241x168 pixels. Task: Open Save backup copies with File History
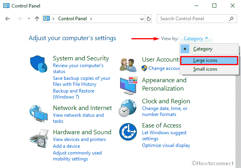coord(82,81)
